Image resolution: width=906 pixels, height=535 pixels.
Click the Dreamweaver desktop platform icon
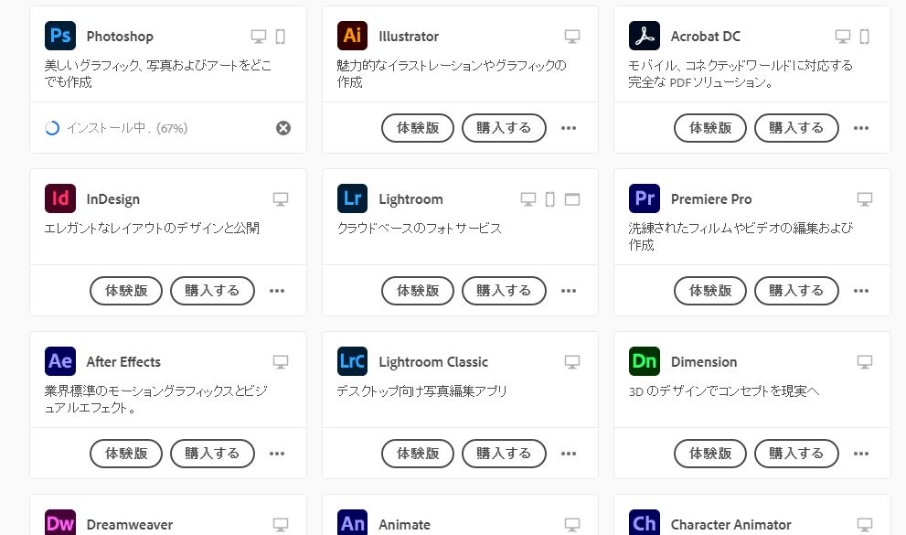281,525
